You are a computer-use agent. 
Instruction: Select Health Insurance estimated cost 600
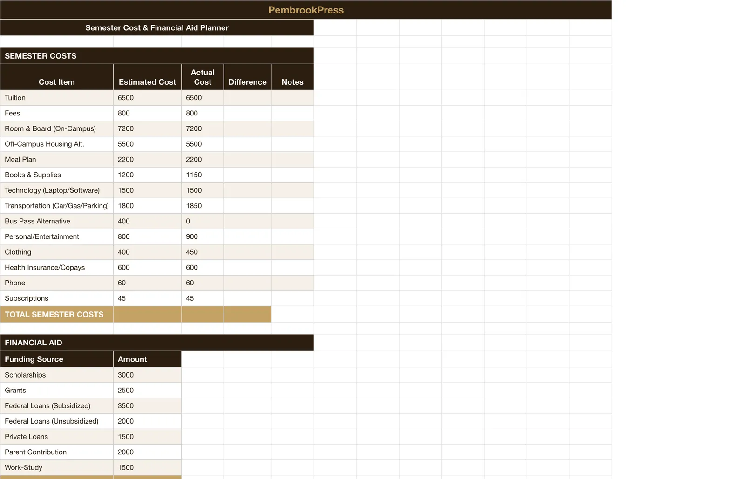(147, 267)
